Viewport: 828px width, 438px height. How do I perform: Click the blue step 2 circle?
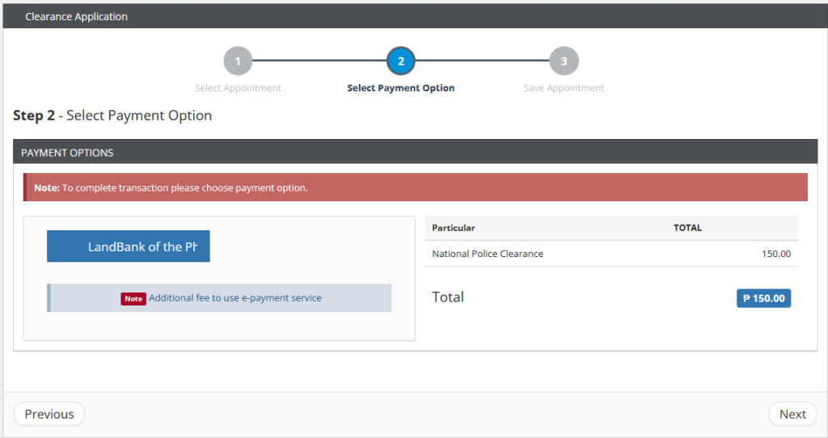401,61
